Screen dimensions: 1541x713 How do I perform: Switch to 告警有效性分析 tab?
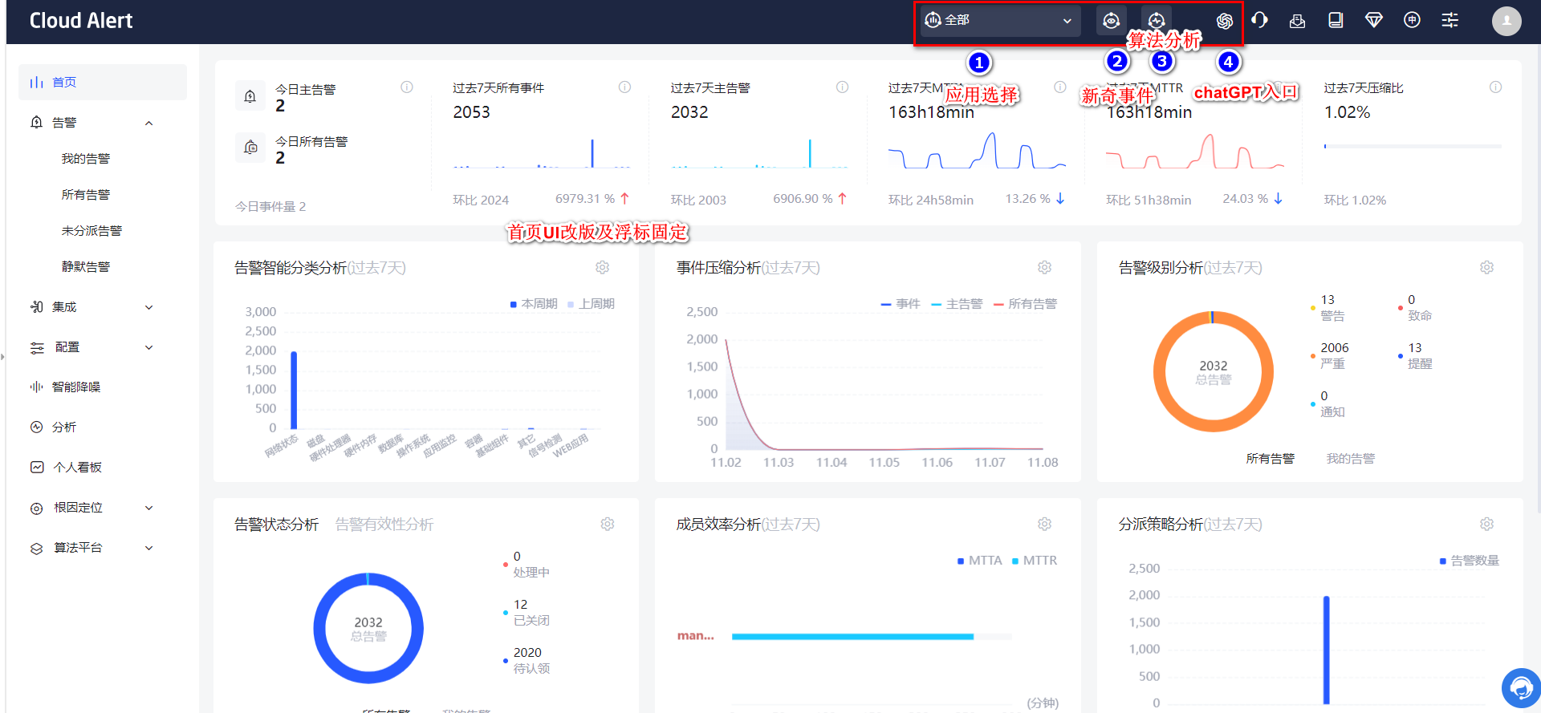(x=384, y=525)
